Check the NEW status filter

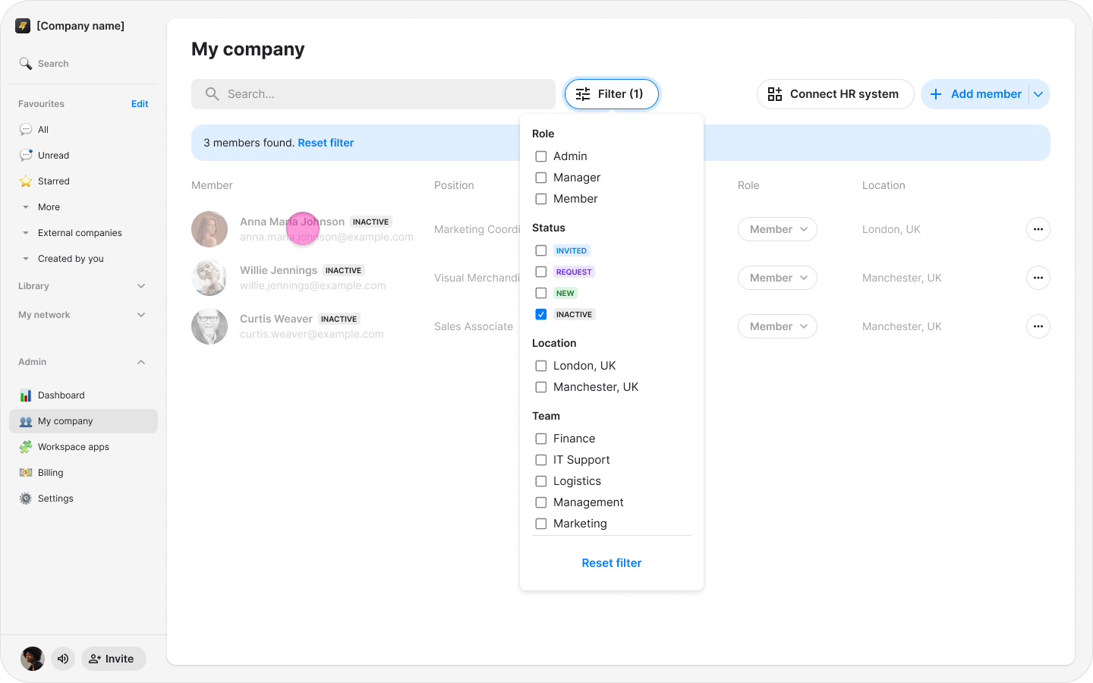click(x=541, y=293)
